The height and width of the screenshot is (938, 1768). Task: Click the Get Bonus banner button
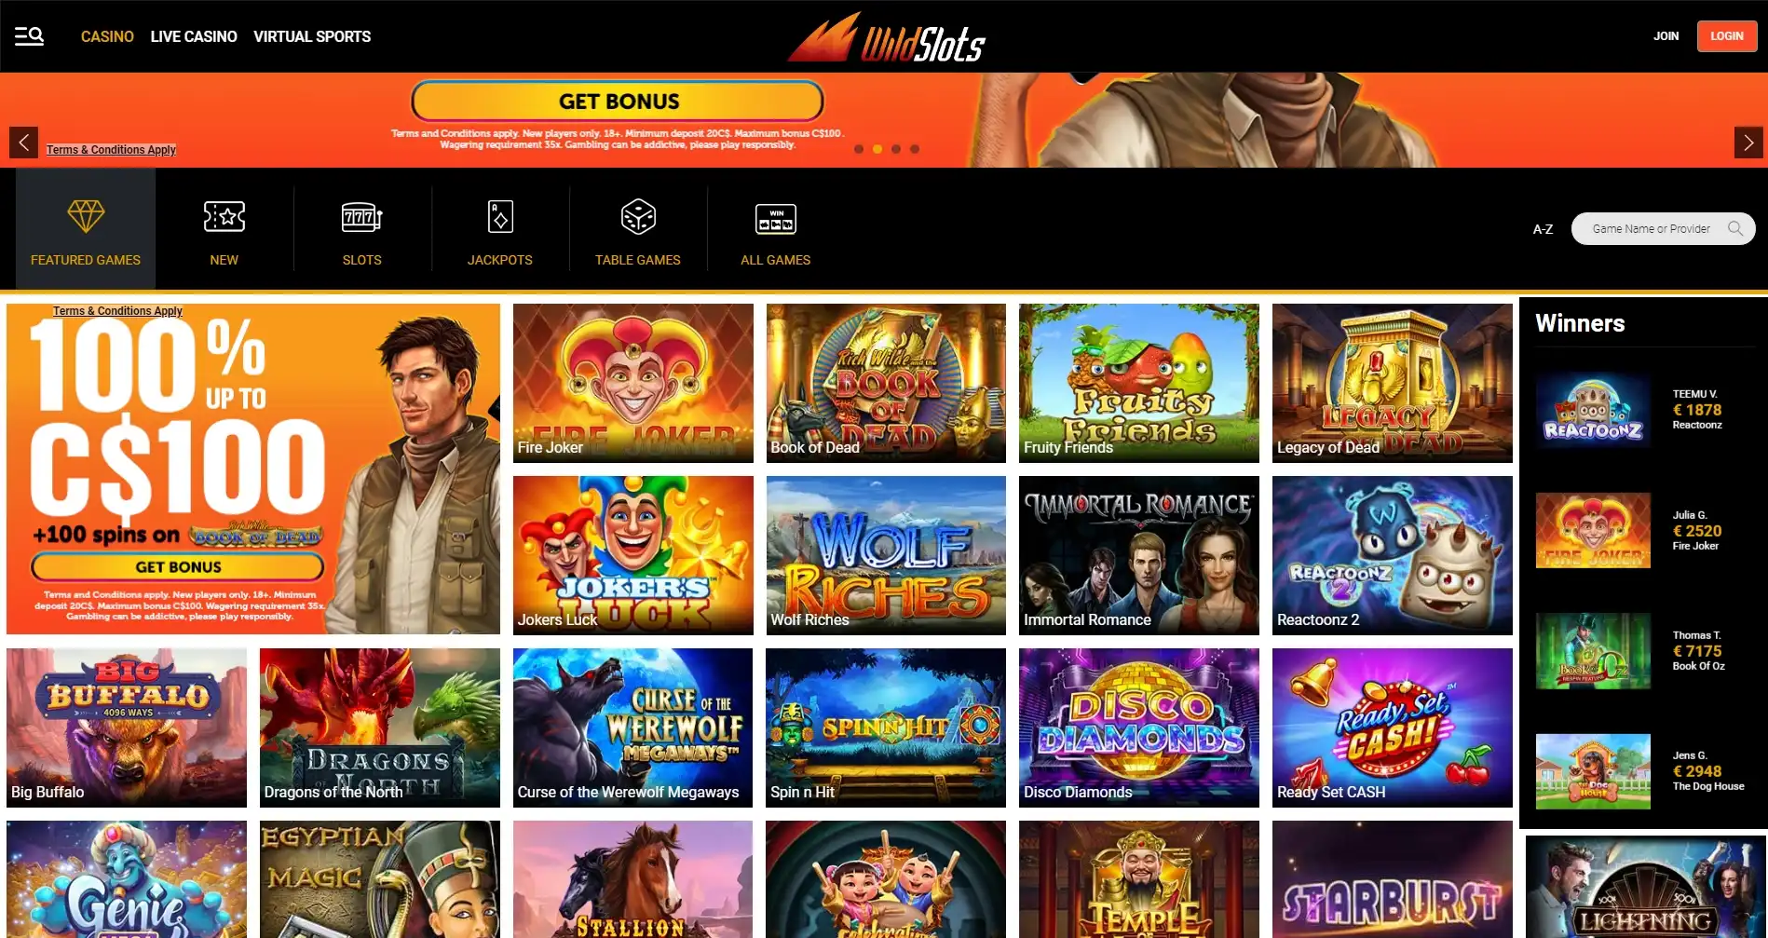tap(618, 101)
